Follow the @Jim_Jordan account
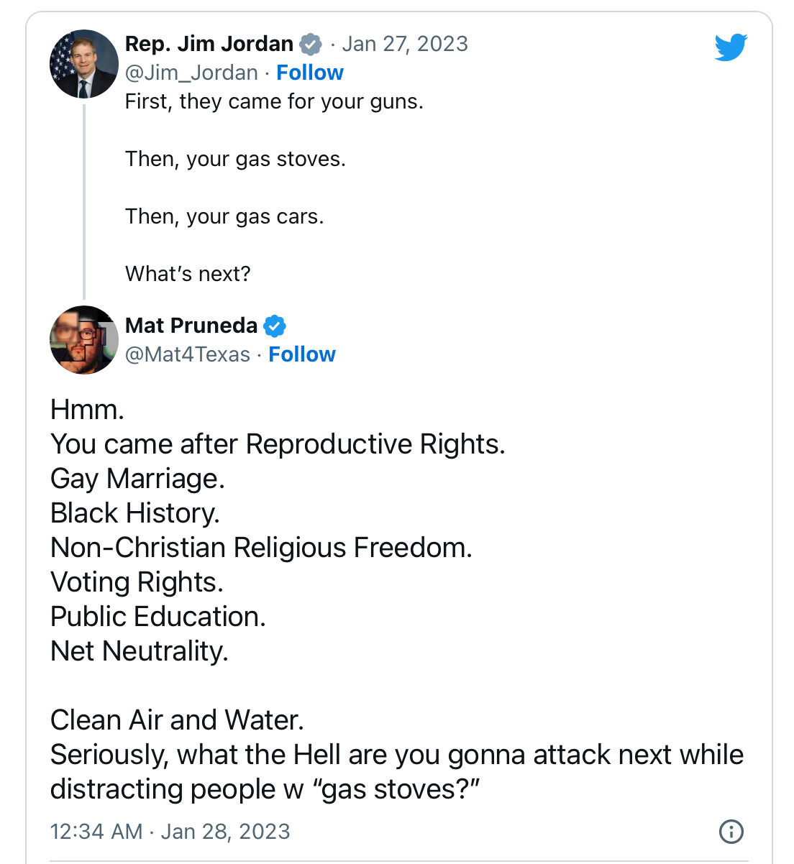This screenshot has width=794, height=864. click(x=310, y=73)
